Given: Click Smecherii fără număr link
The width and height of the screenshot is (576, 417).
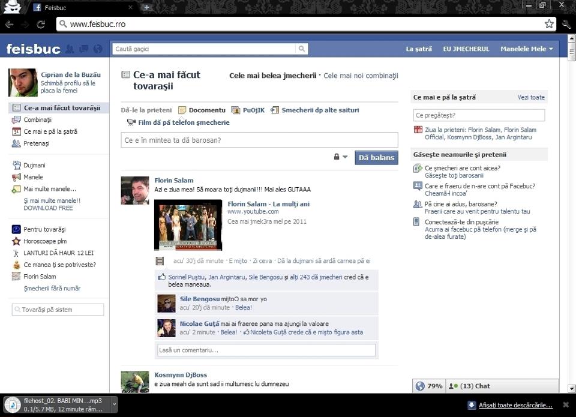Looking at the screenshot, I should (x=52, y=289).
